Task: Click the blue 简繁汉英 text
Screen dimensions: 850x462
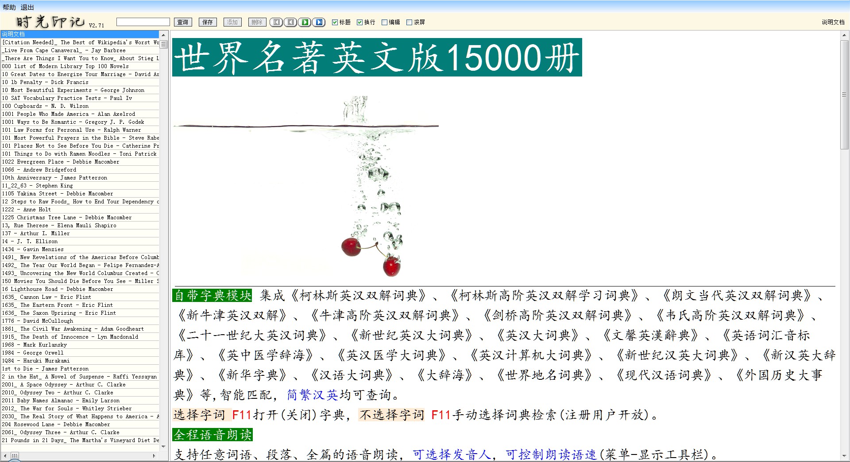Action: pyautogui.click(x=313, y=395)
